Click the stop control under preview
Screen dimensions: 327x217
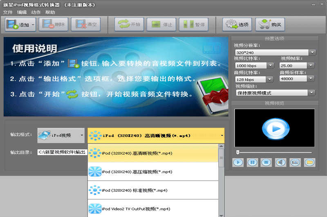pyautogui.click(x=267, y=162)
